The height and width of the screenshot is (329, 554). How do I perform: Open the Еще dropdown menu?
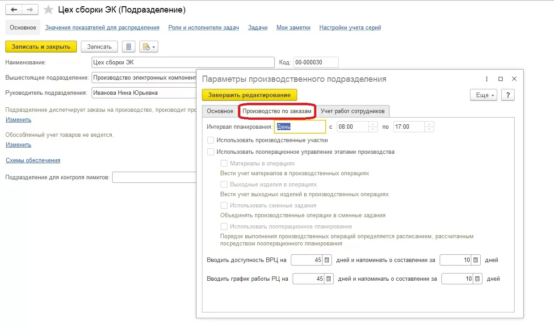[483, 95]
